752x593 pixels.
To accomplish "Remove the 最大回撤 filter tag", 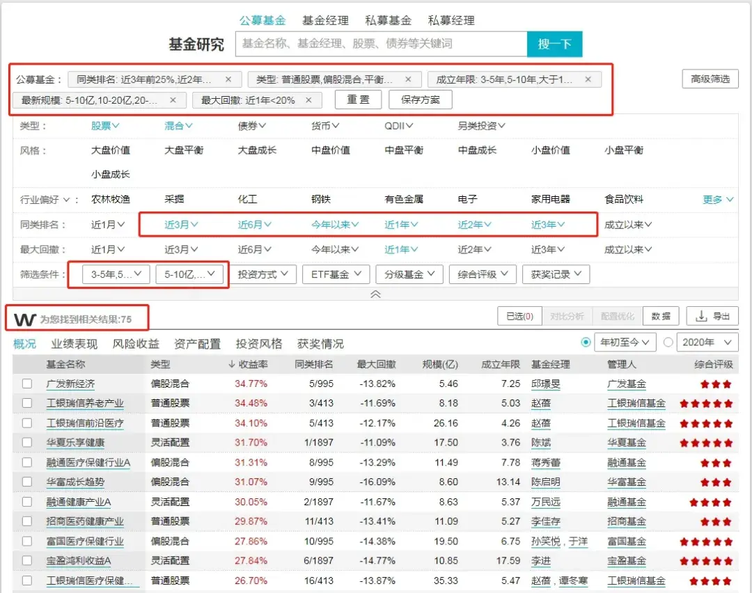I will [x=309, y=100].
